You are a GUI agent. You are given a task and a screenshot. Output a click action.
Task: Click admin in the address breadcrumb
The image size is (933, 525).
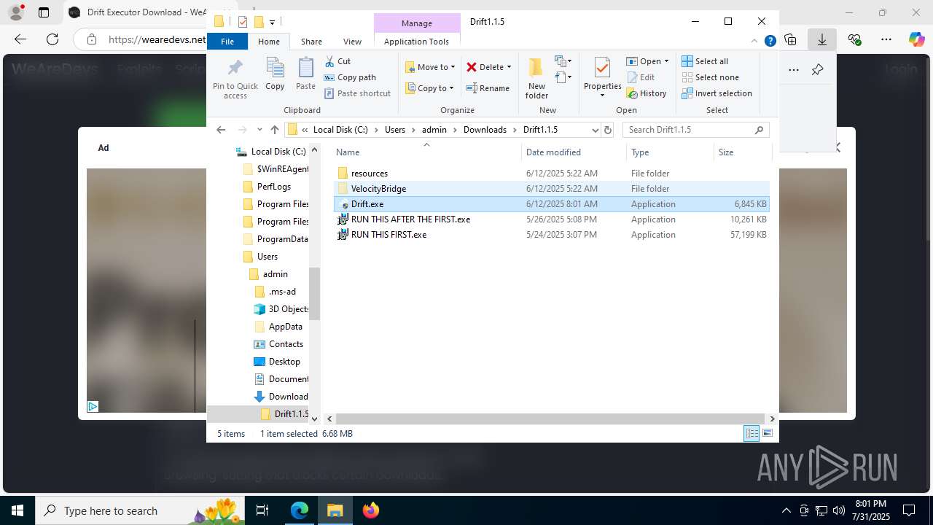(434, 130)
